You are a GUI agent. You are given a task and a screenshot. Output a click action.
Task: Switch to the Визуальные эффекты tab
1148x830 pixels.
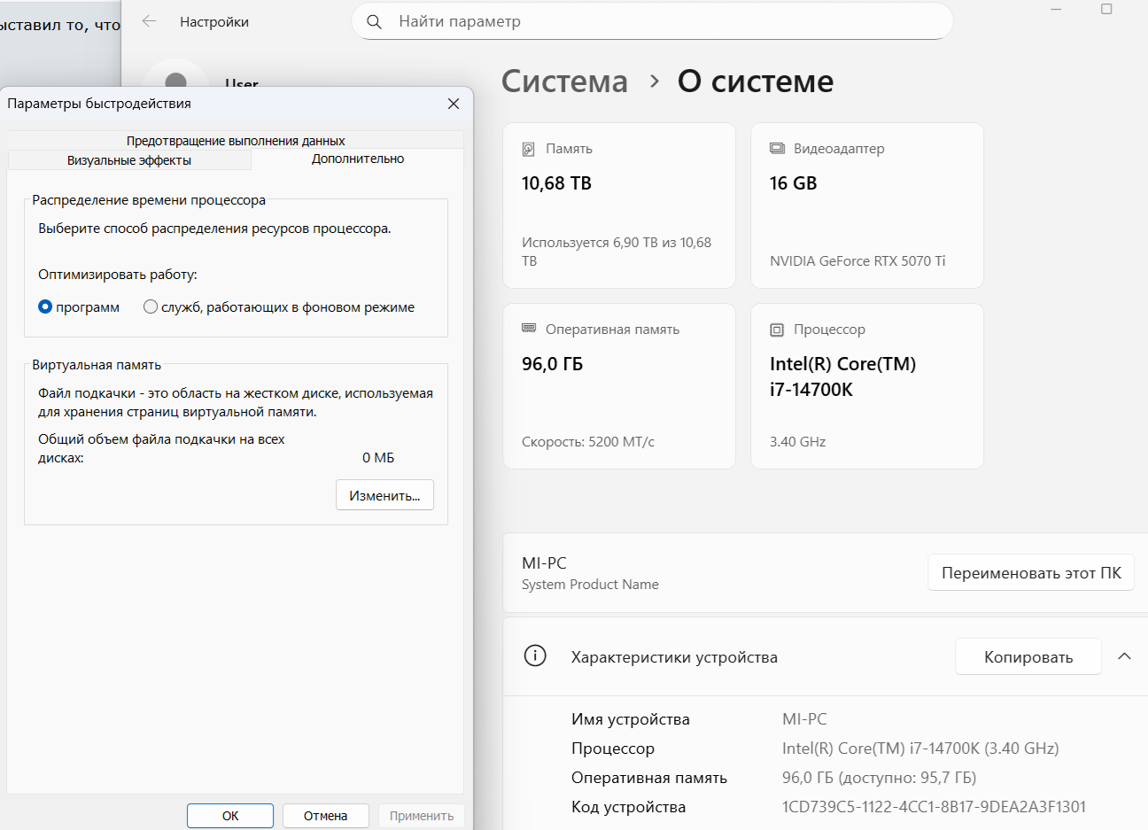129,160
